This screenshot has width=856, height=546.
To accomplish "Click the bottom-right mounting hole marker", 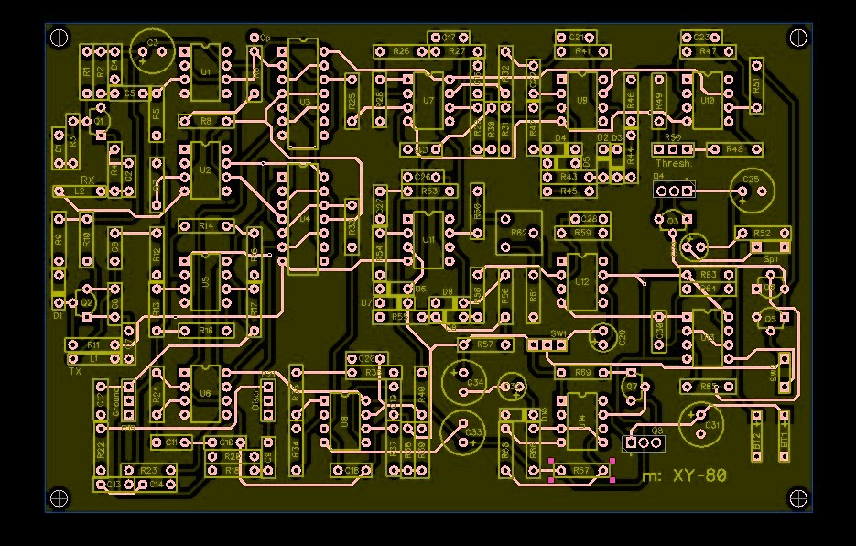I will 798,498.
